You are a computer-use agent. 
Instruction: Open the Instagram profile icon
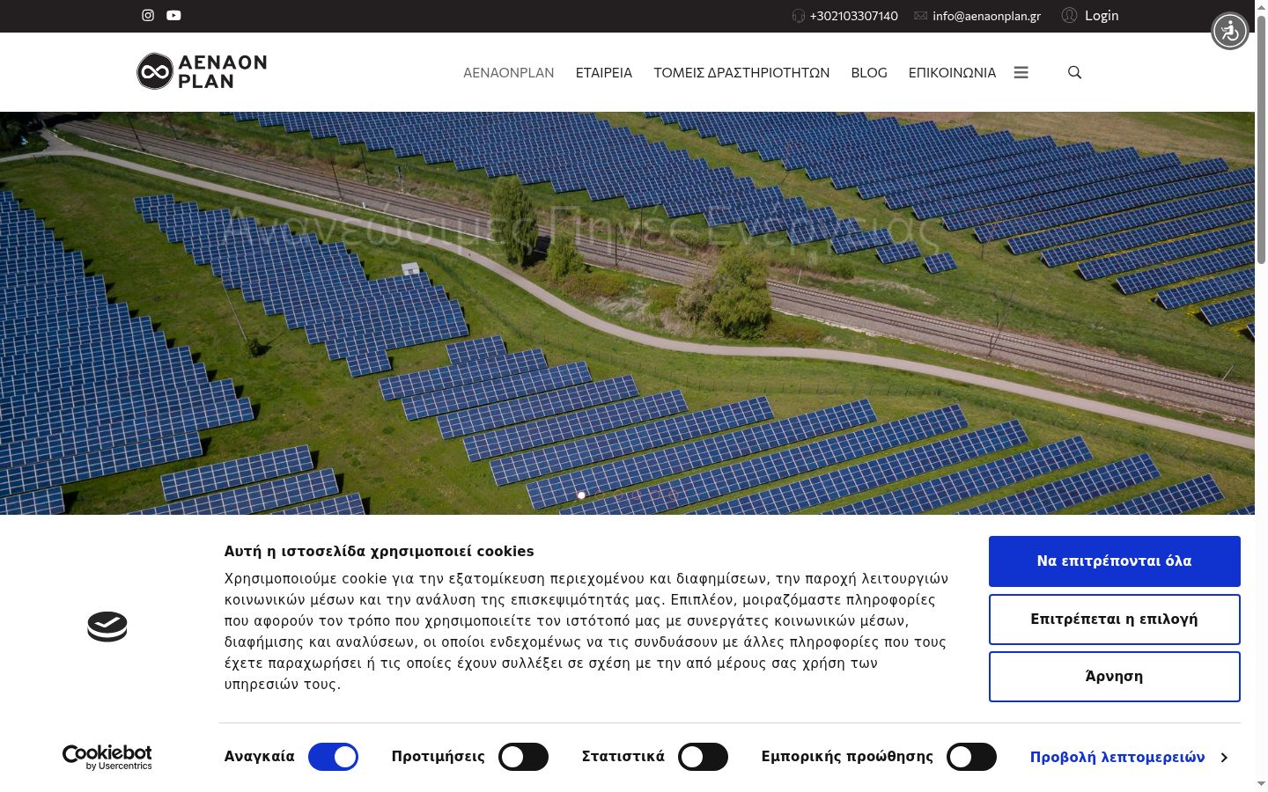(148, 15)
